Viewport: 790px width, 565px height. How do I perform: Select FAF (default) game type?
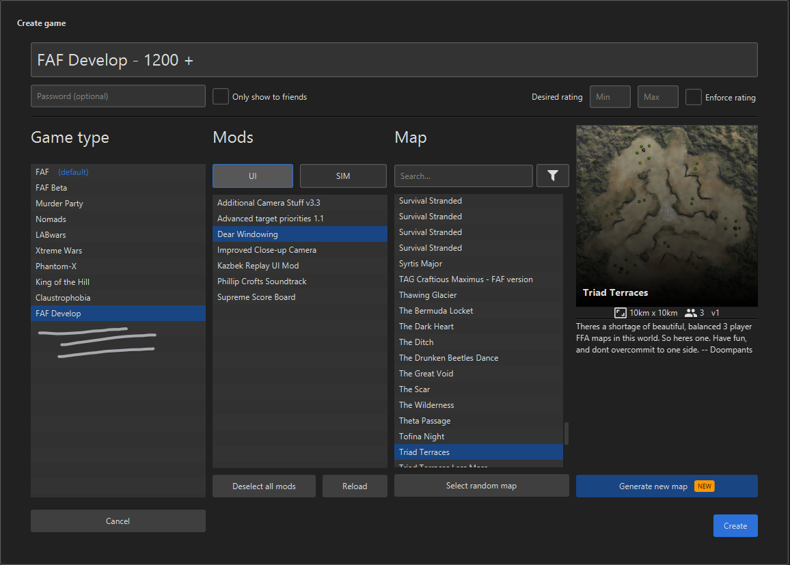pyautogui.click(x=118, y=171)
